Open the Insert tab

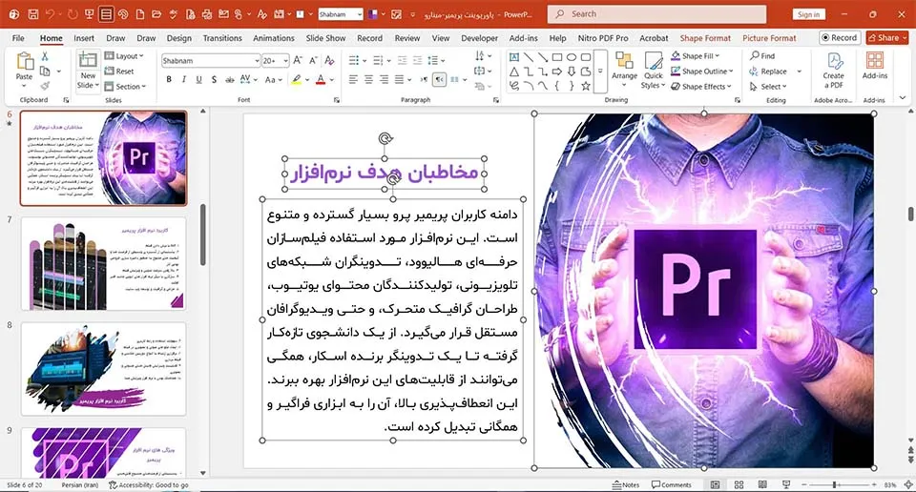coord(84,38)
